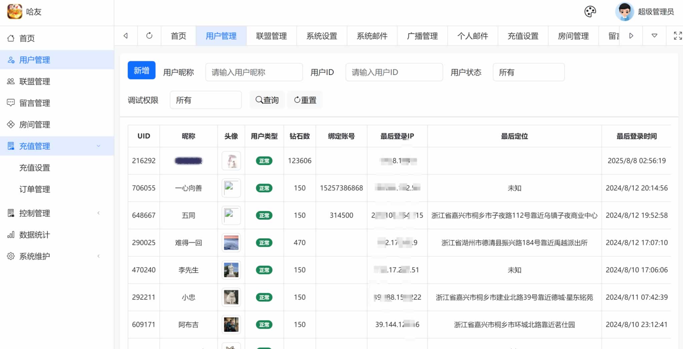The image size is (683, 349).
Task: Open 数据统计 in the sidebar
Action: [x=34, y=235]
